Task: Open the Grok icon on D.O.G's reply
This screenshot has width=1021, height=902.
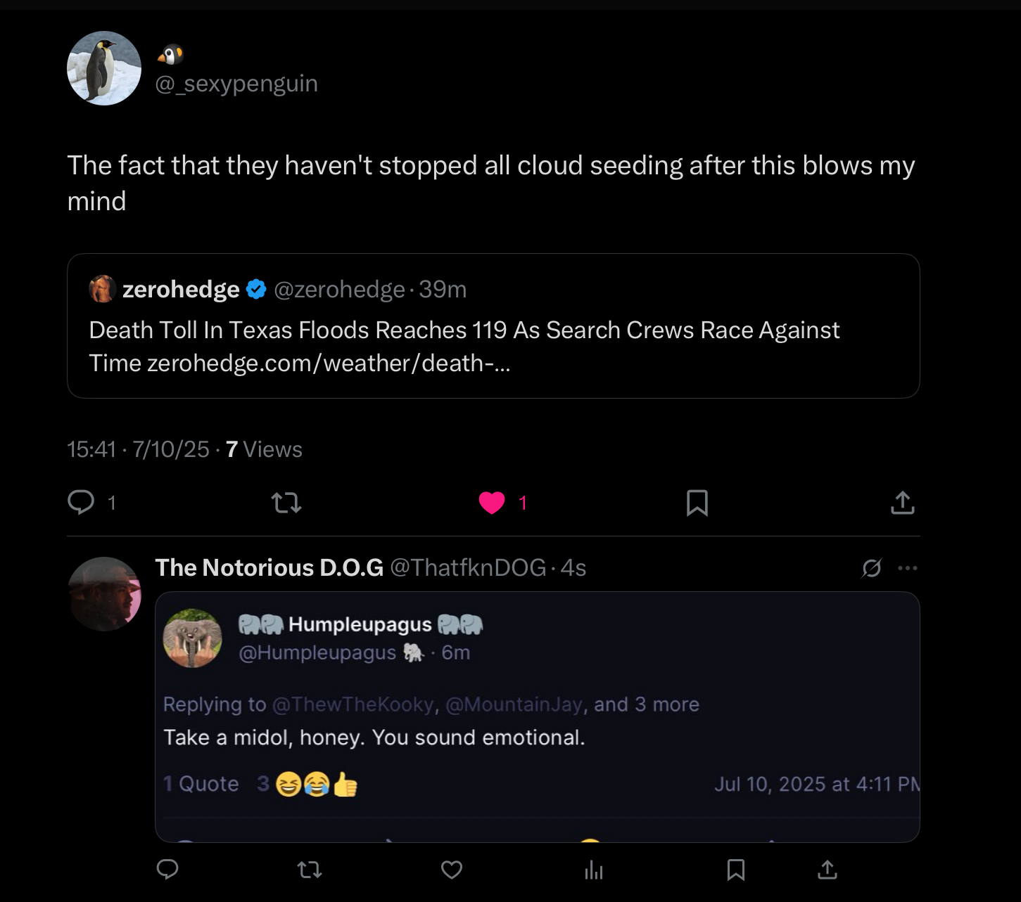Action: 871,568
